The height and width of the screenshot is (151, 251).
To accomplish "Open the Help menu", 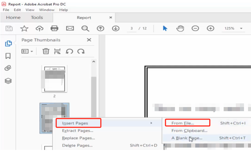I will 63,10.
